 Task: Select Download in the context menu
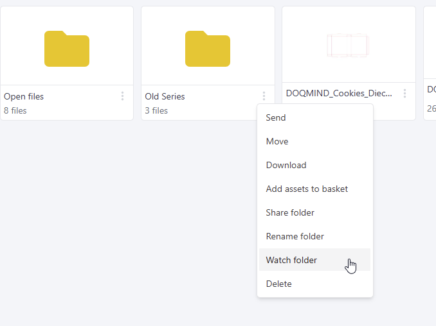[314, 165]
